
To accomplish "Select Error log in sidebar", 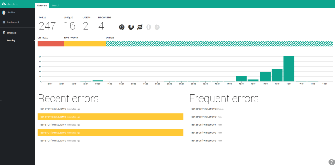I will coord(11,41).
